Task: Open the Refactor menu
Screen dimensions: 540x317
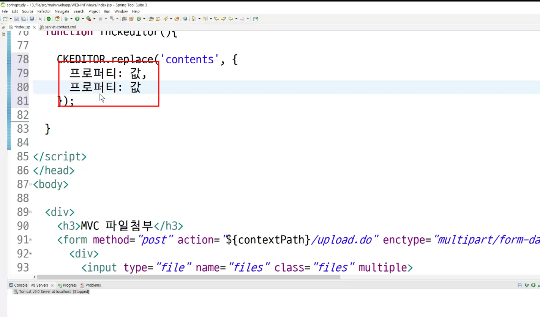Action: coord(44,11)
